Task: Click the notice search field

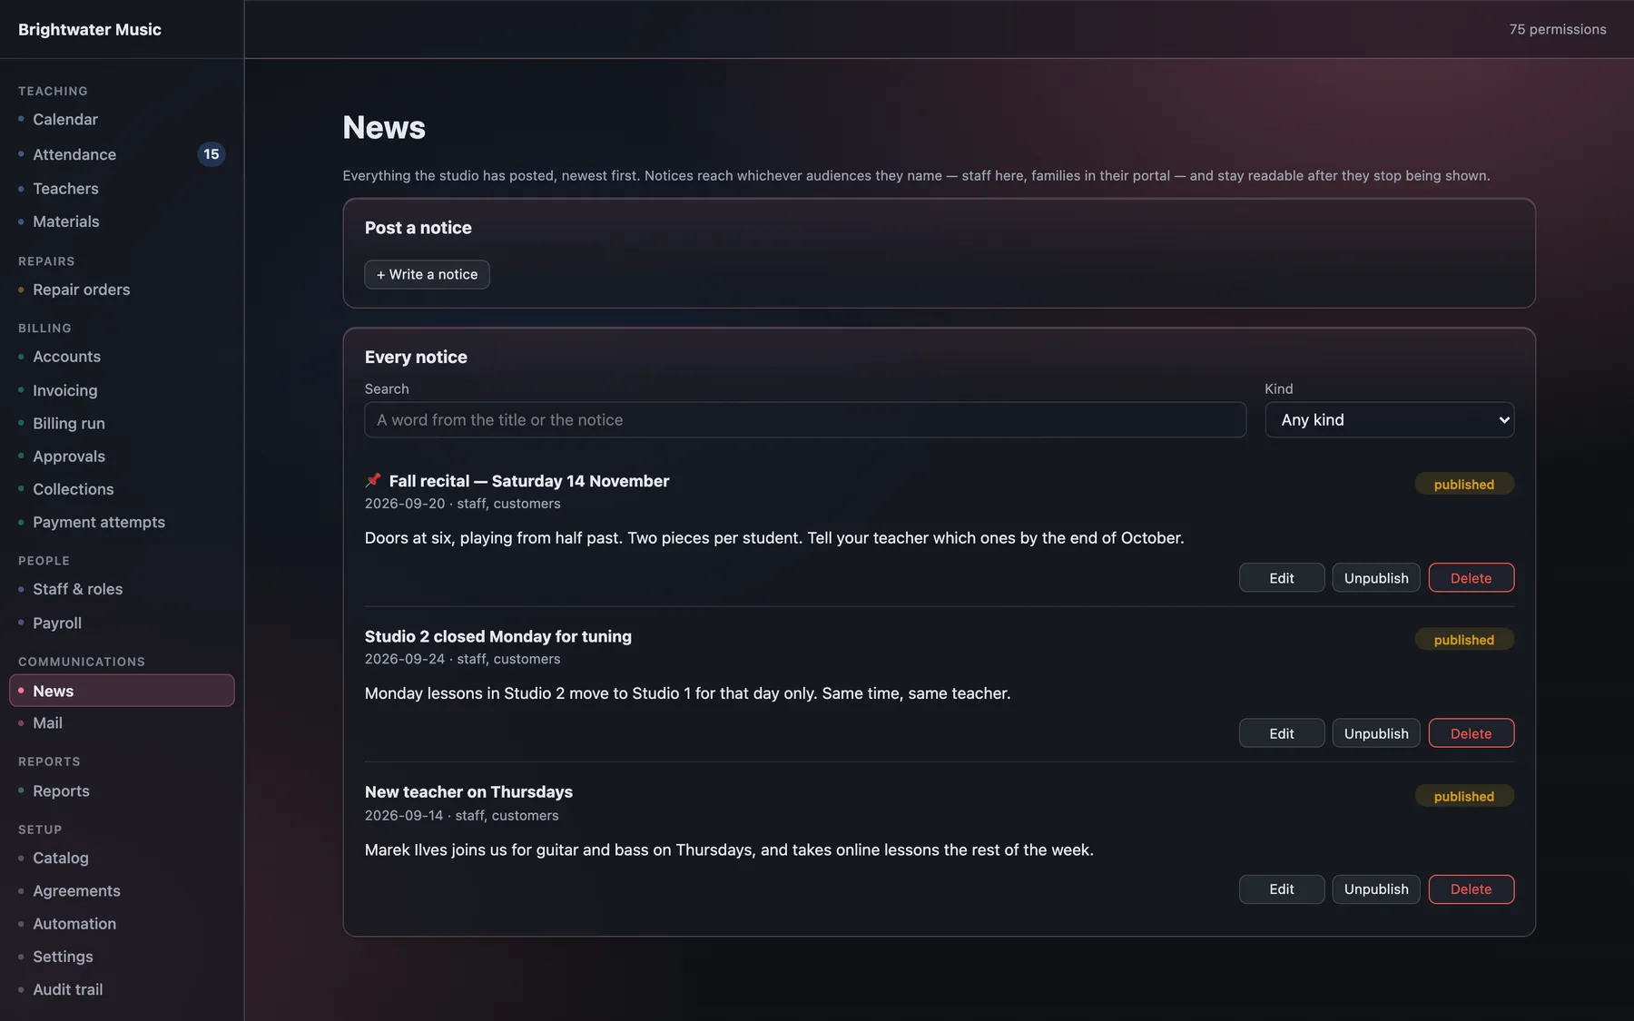Action: point(804,419)
